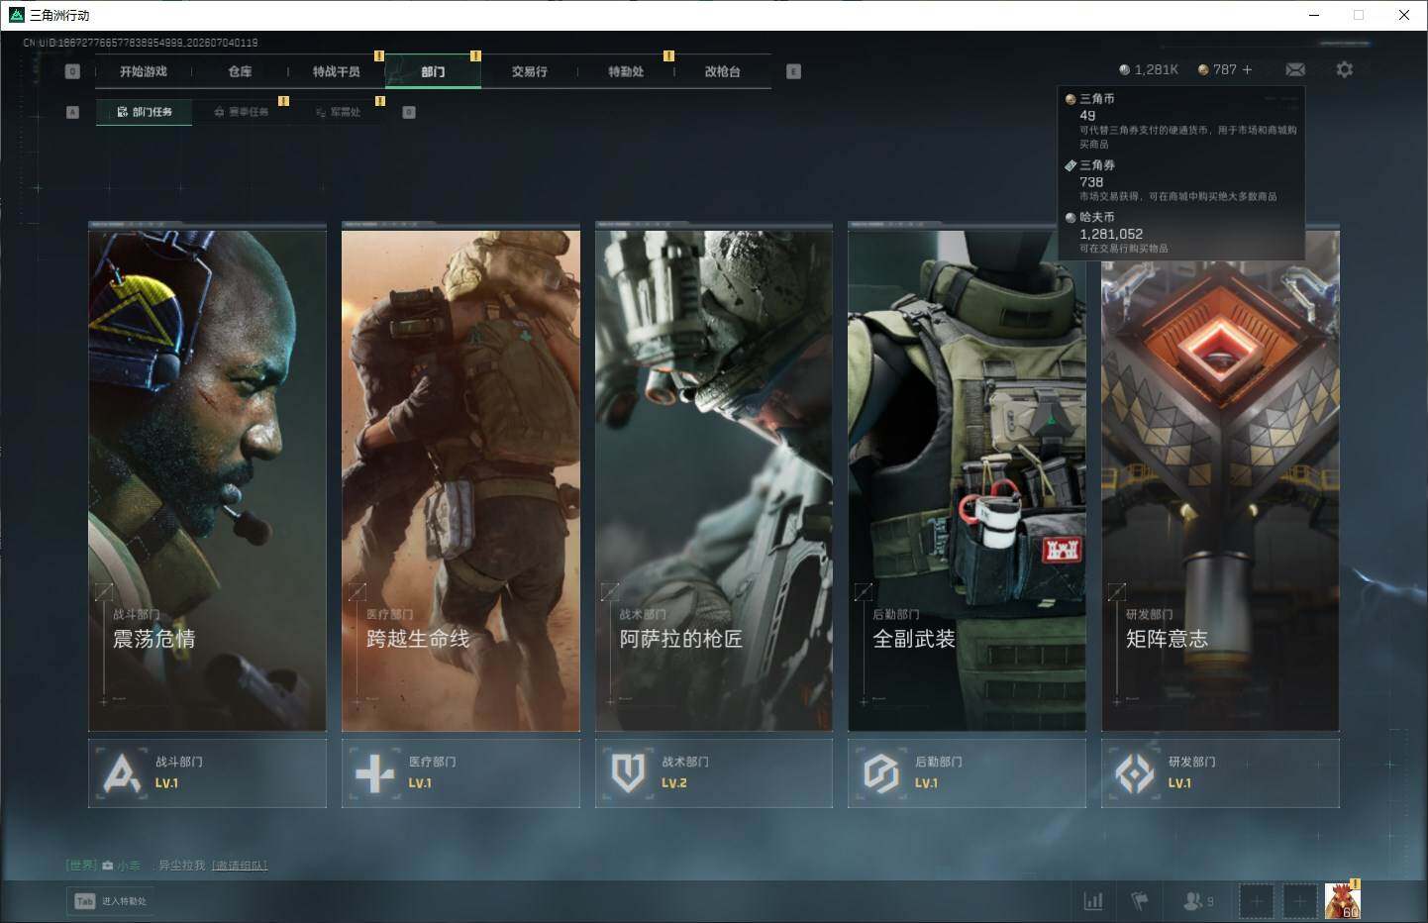This screenshot has width=1428, height=923.
Task: Open the 改枪台 tab
Action: coord(722,71)
